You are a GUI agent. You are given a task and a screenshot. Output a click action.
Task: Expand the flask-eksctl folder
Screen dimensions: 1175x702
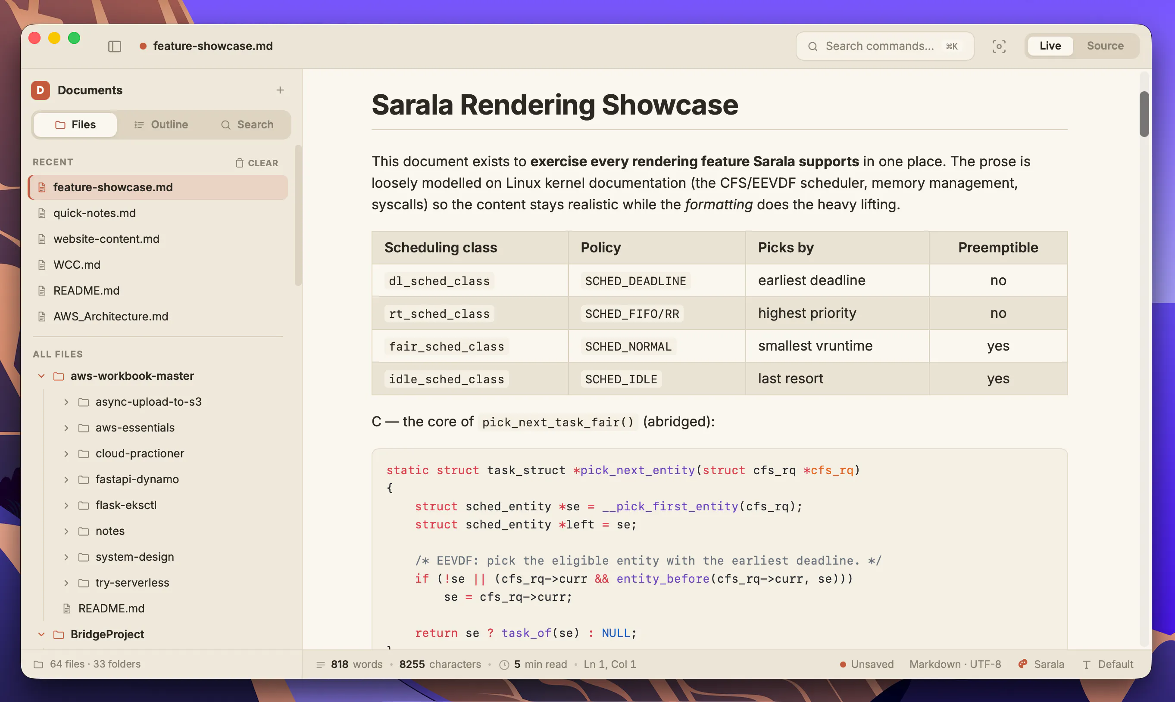coord(66,505)
